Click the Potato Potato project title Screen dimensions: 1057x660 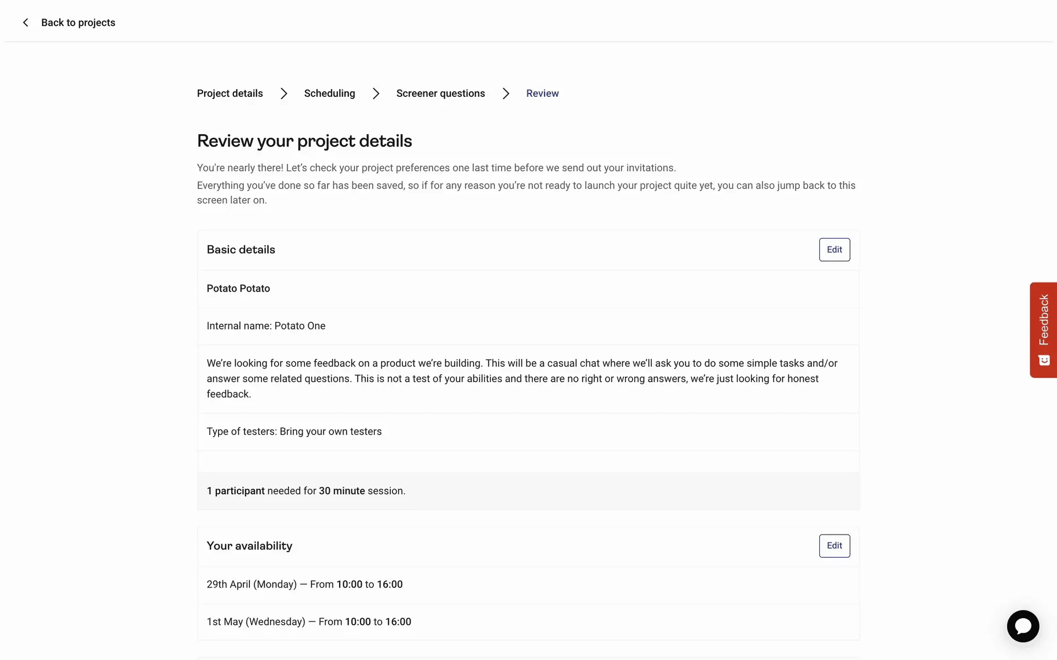coord(238,289)
